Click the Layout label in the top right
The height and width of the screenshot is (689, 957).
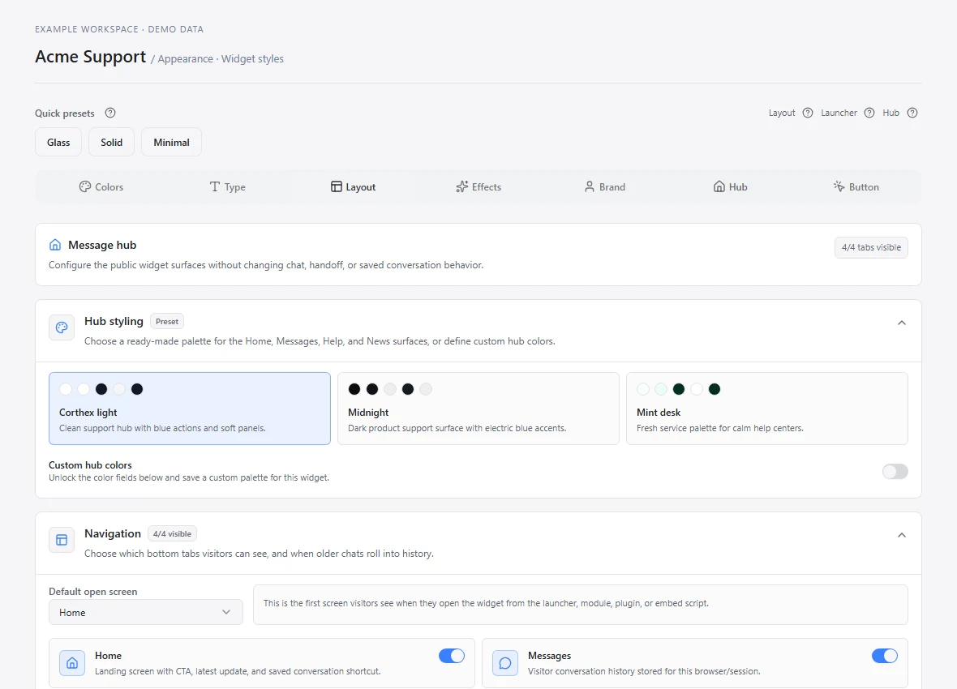tap(782, 113)
